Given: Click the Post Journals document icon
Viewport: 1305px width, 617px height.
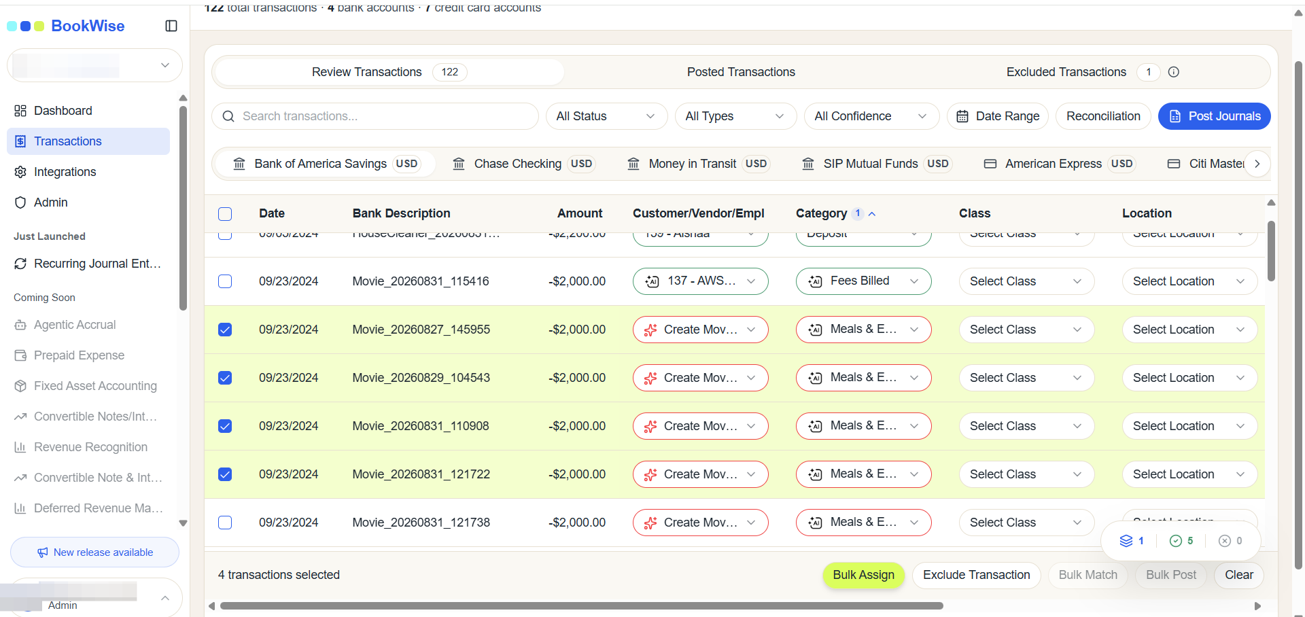Looking at the screenshot, I should [1175, 116].
